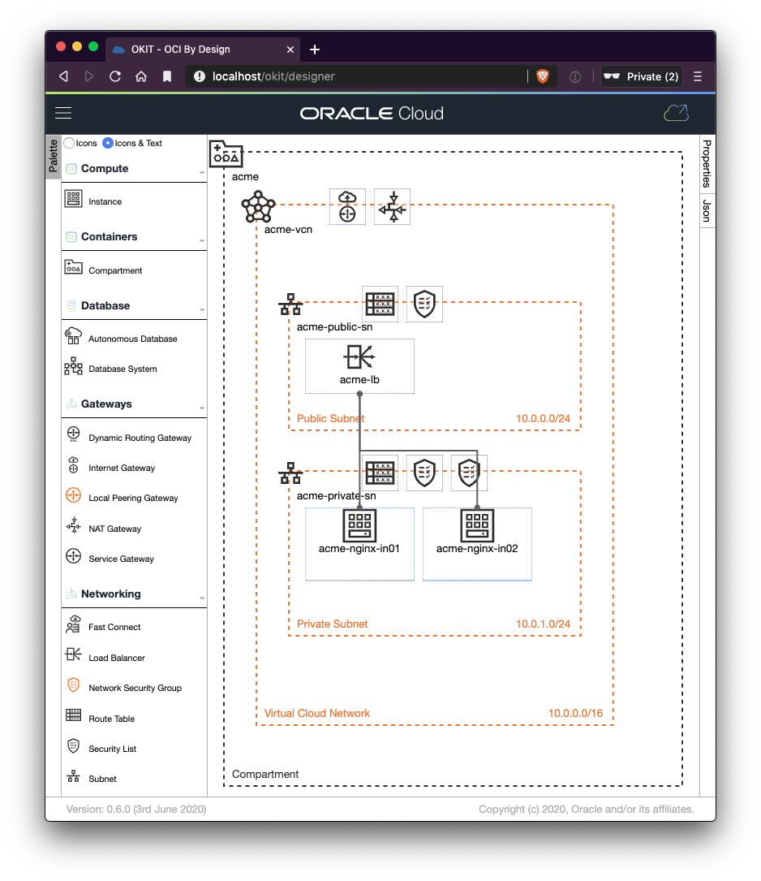Open a new browser tab with the plus button
This screenshot has height=881, width=761.
(314, 49)
